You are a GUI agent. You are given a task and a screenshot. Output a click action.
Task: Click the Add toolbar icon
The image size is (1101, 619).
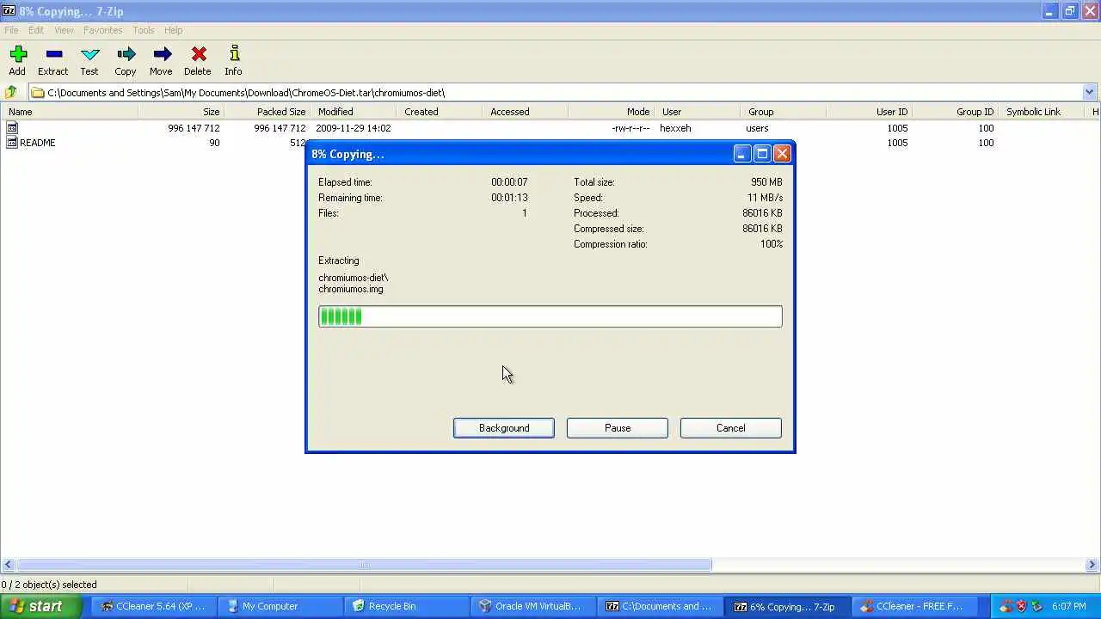coord(18,54)
